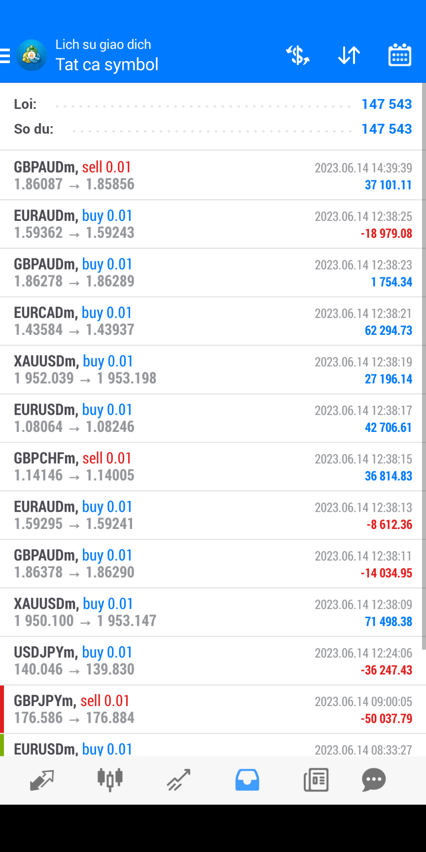Open the currency symbol filter icon

[x=298, y=55]
